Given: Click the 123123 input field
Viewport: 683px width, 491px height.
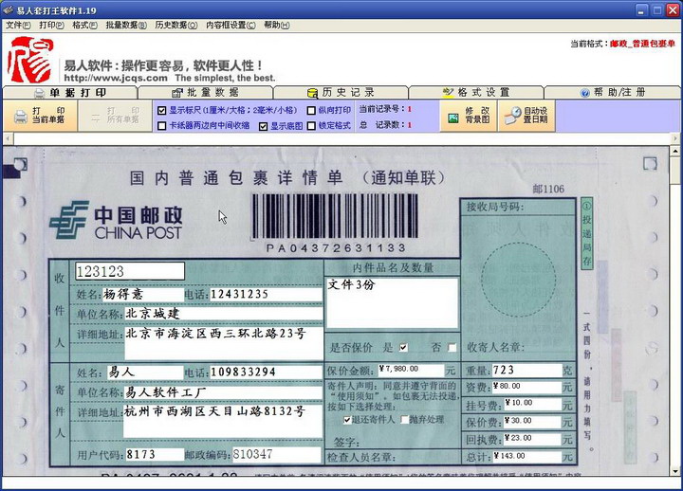Looking at the screenshot, I should point(130,271).
